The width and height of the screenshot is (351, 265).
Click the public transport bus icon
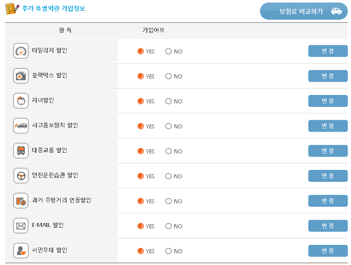click(x=21, y=151)
